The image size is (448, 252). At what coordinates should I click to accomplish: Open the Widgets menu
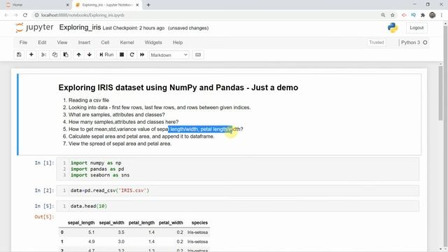point(153,42)
